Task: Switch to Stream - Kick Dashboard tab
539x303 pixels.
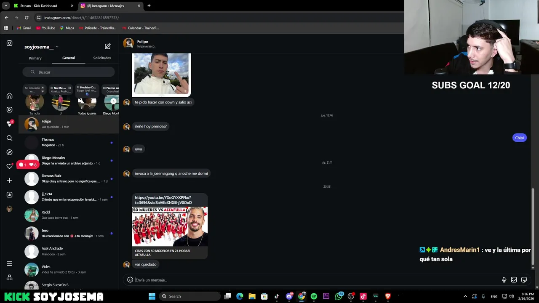Action: (x=43, y=6)
